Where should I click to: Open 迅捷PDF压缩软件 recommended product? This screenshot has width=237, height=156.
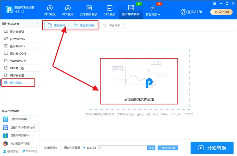pos(21,135)
